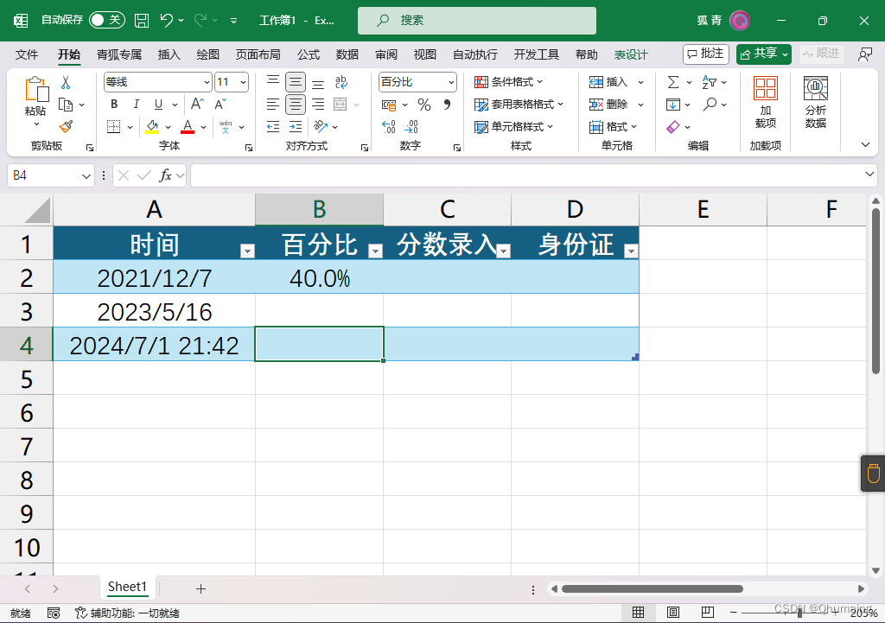Adjust the zoom slider at bottom right

801,612
